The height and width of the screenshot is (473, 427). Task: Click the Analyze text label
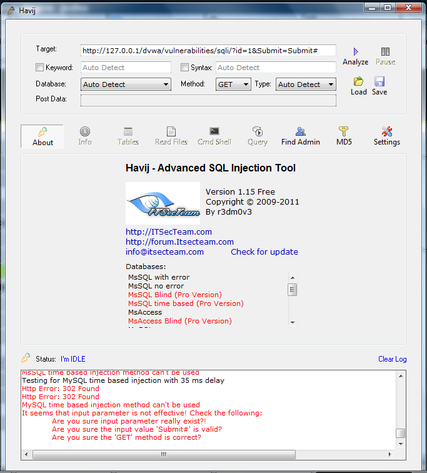pyautogui.click(x=356, y=62)
